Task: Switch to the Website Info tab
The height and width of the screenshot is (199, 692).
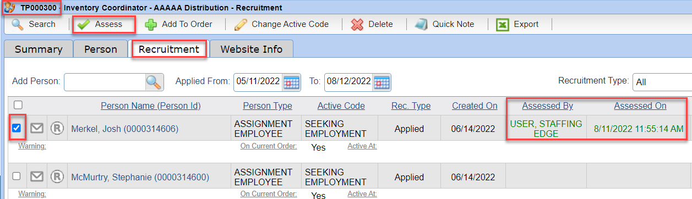Action: 251,49
